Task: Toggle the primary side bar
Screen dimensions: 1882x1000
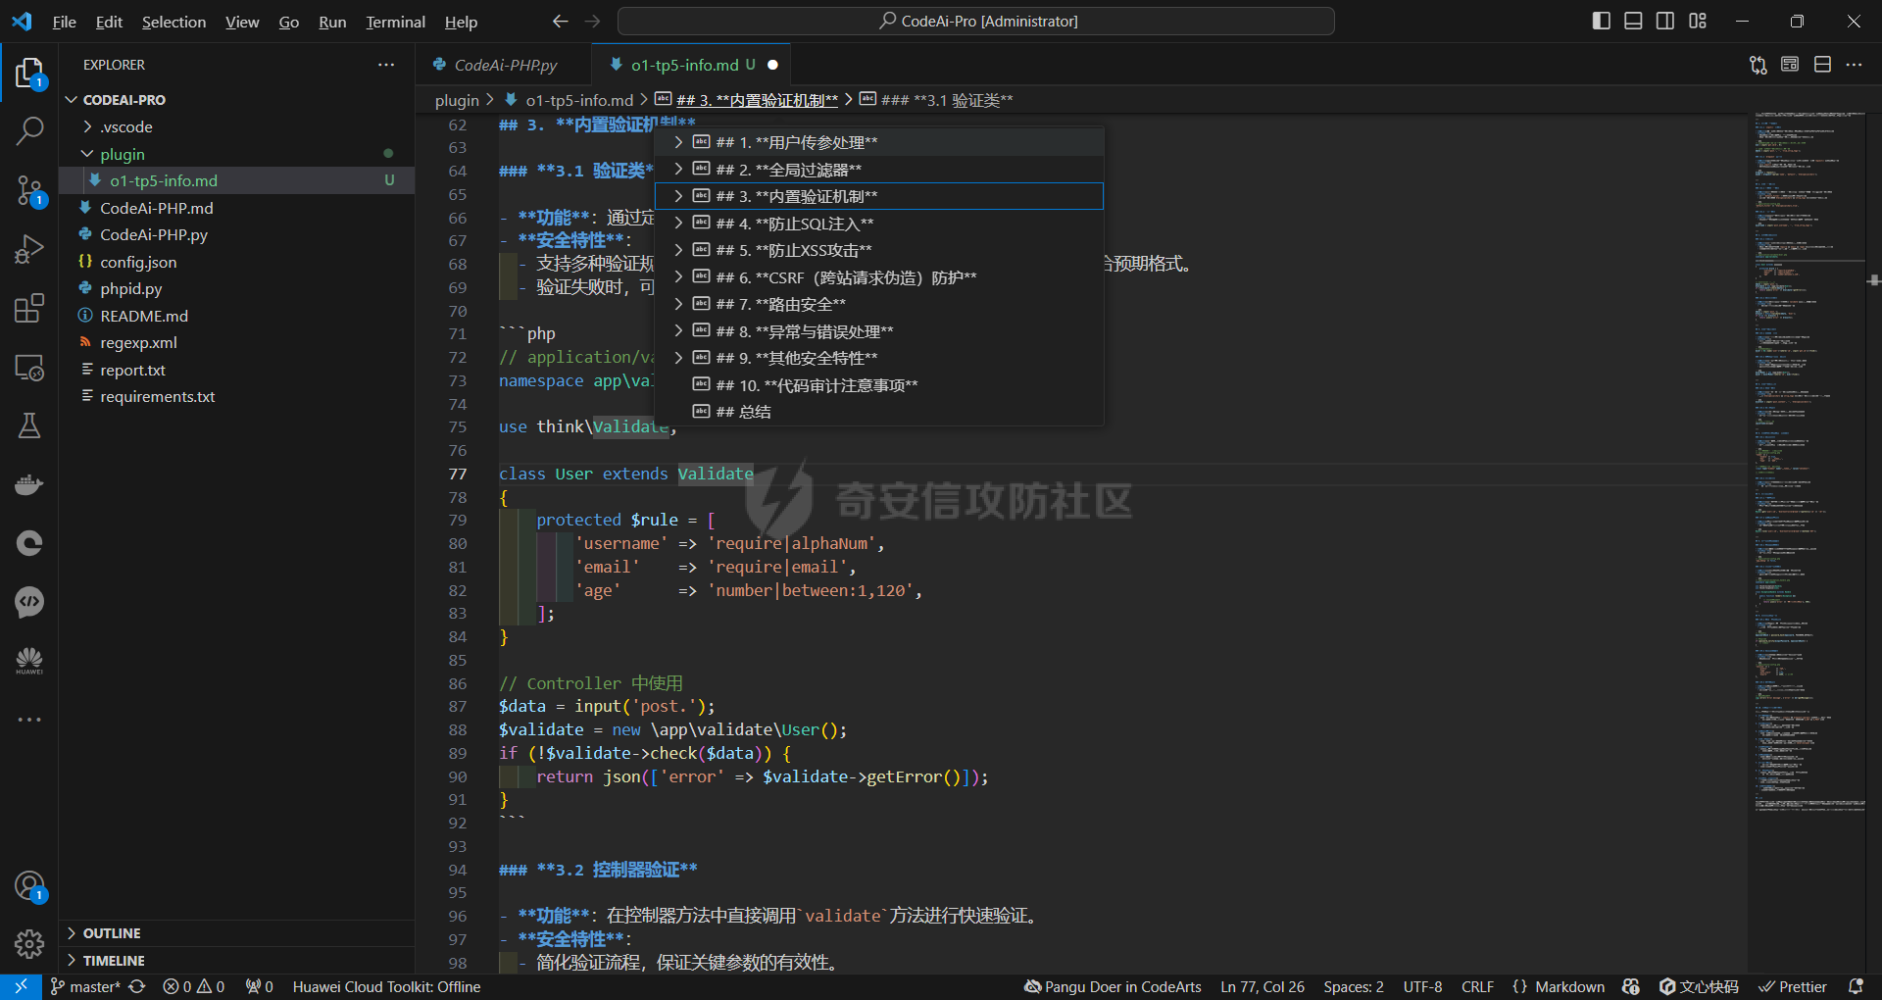Action: click(1602, 21)
